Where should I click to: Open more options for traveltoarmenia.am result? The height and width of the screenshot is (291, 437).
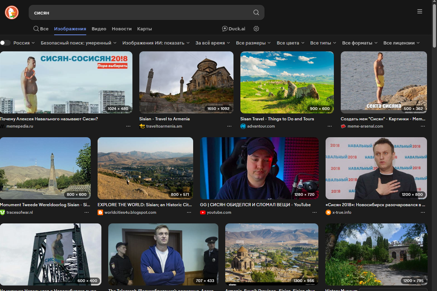click(x=229, y=126)
